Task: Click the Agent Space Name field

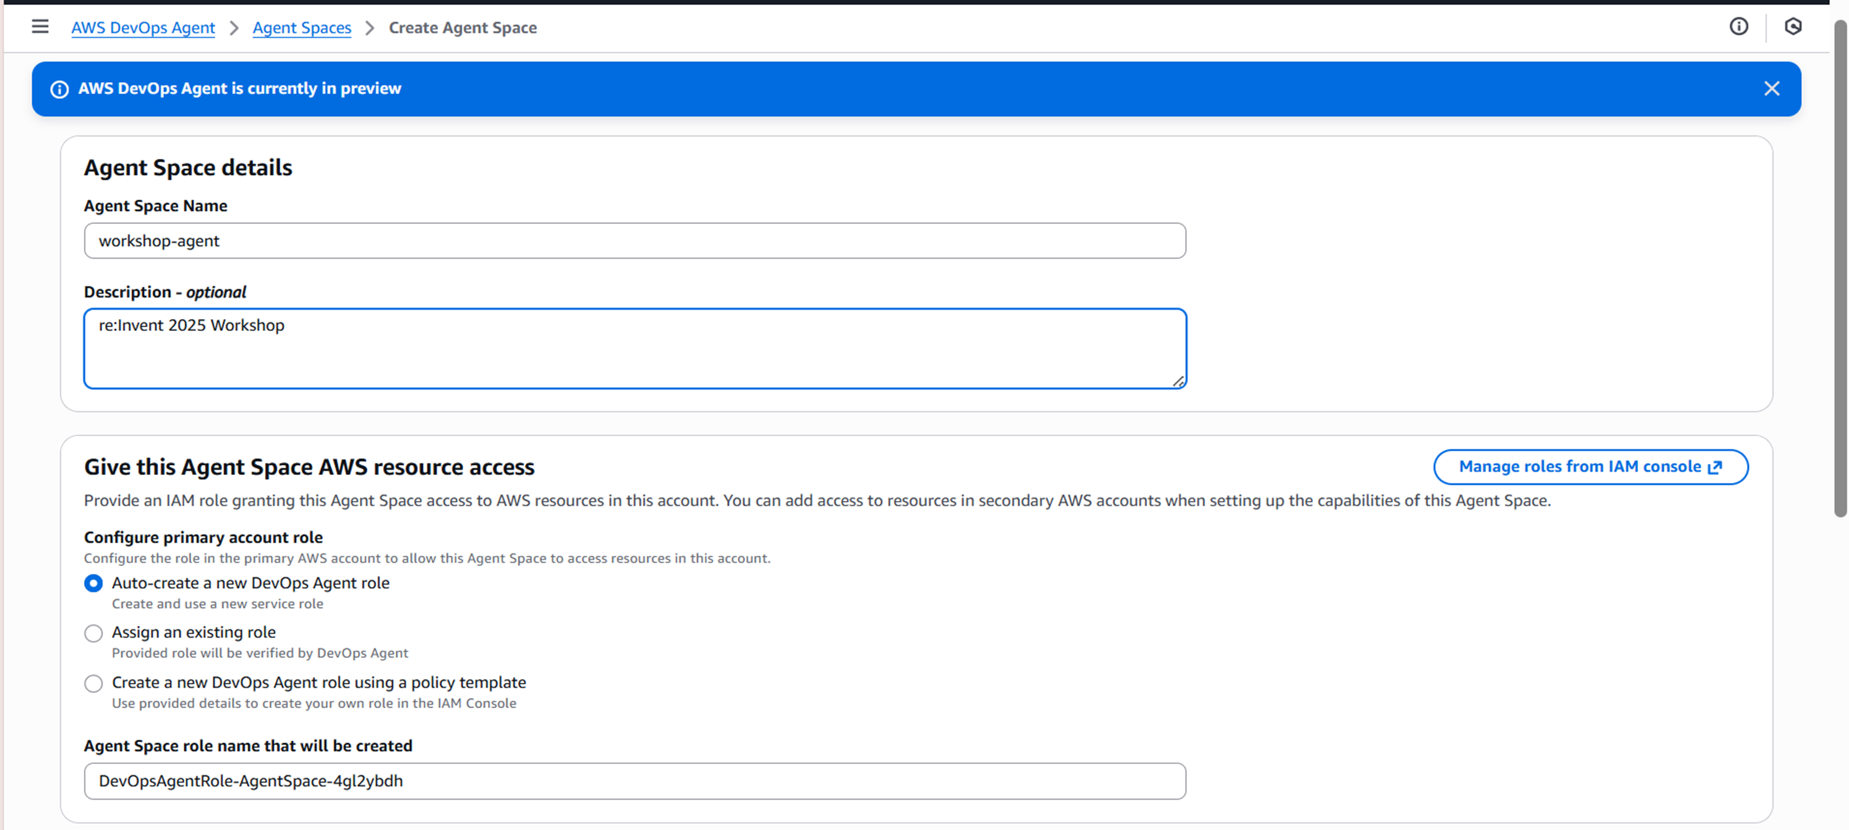Action: (x=634, y=241)
